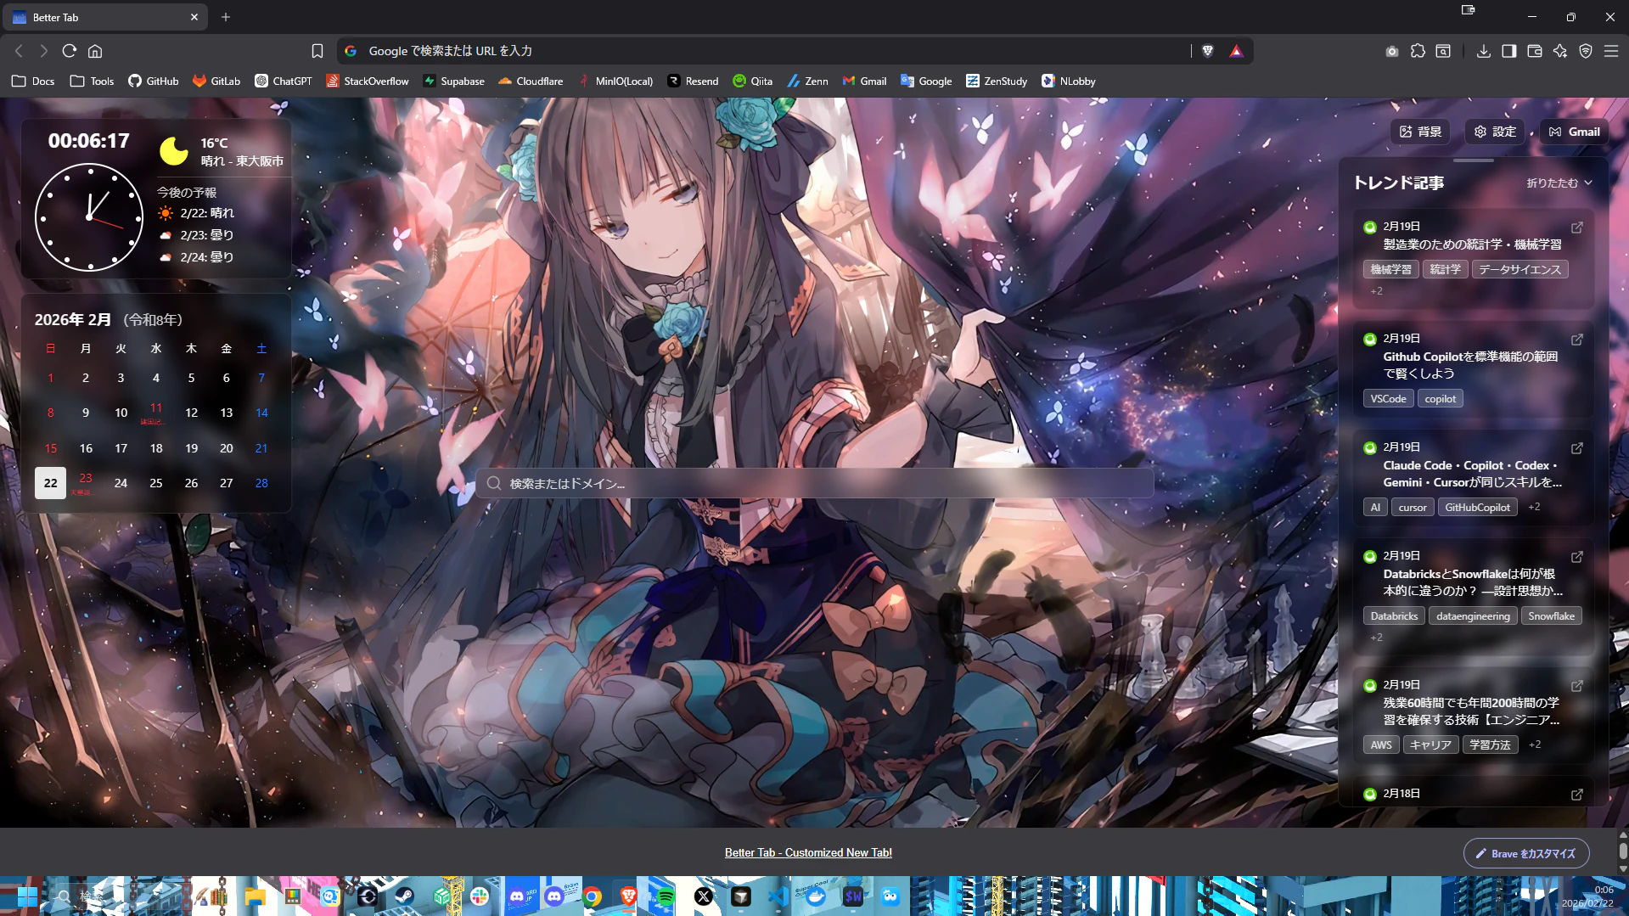The image size is (1629, 916).
Task: Open Brave Rewards triangle icon
Action: coord(1236,51)
